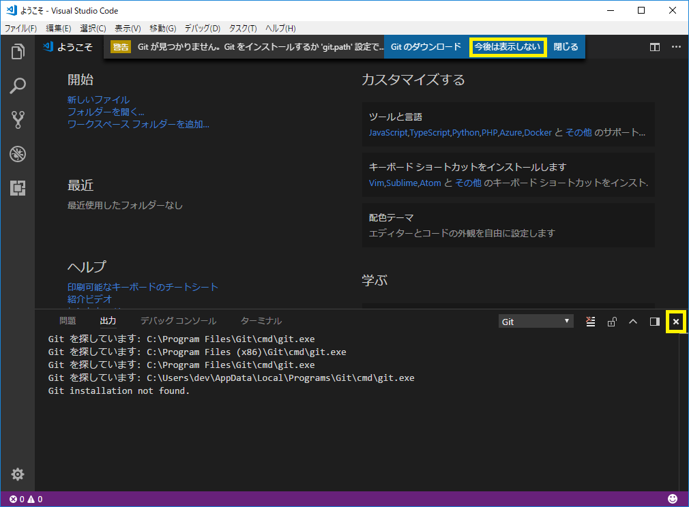Open 印刷可能なキーボードのチートシート link
This screenshot has width=689, height=507.
click(143, 287)
